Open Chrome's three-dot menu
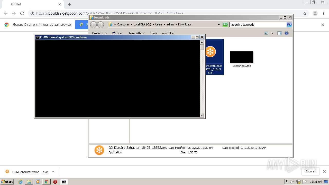Viewport: 329px width, 185px height. coord(324,13)
